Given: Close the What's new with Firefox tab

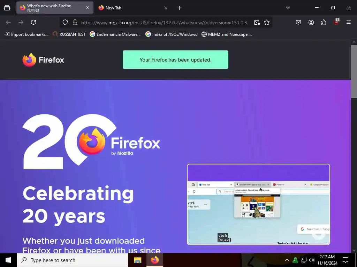Looking at the screenshot, I should [x=88, y=8].
